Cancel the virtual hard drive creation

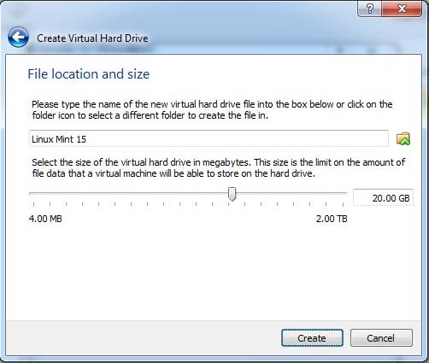click(x=381, y=338)
